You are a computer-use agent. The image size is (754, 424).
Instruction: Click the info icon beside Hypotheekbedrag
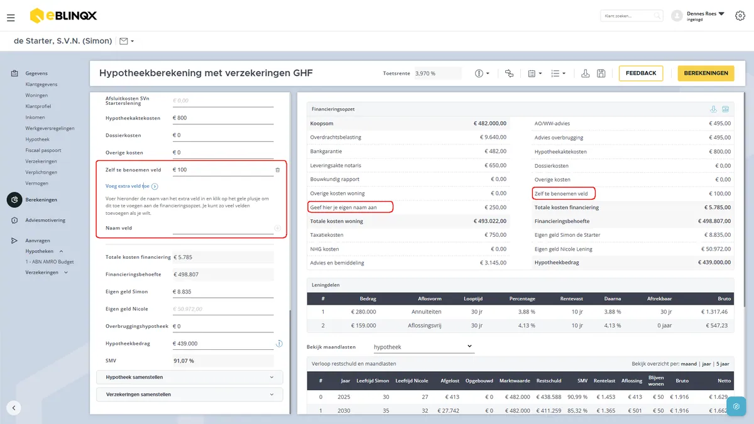[279, 344]
